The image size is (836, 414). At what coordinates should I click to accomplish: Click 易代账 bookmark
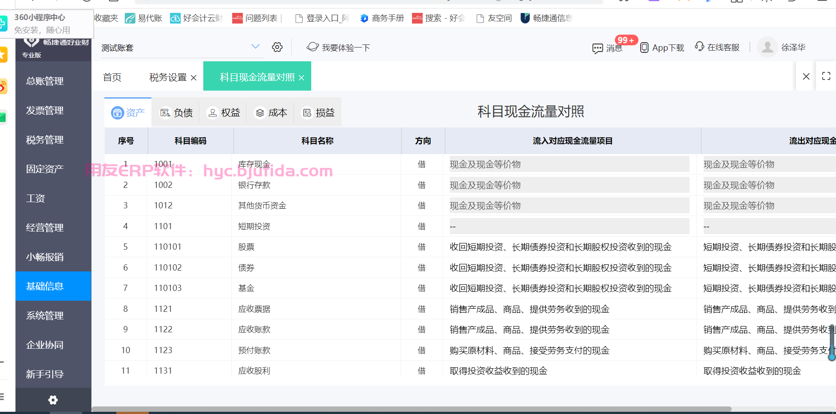pyautogui.click(x=143, y=18)
